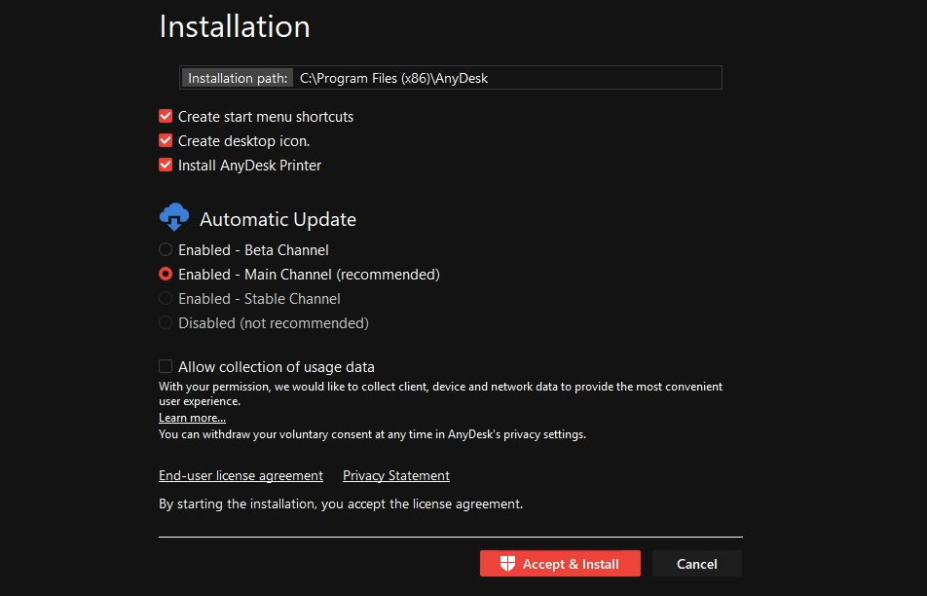The image size is (927, 596).
Task: Select Disabled (not recommended) update option
Action: pyautogui.click(x=166, y=322)
